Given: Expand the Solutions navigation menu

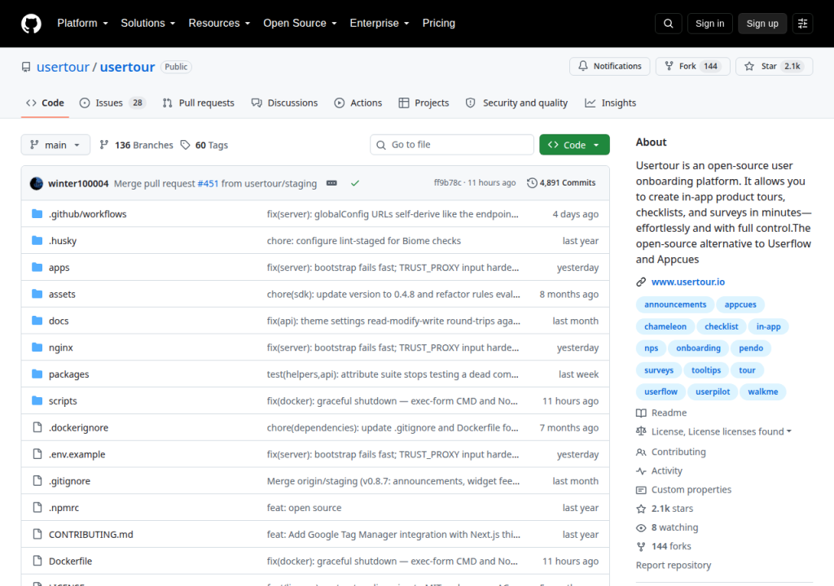Looking at the screenshot, I should click(x=148, y=24).
